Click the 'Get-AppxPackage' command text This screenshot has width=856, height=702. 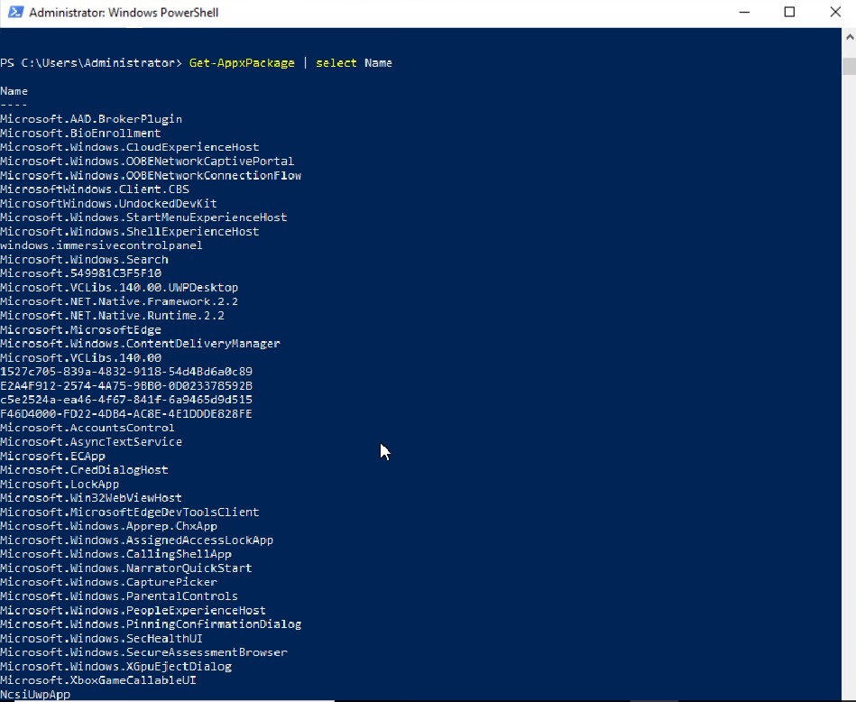[242, 63]
